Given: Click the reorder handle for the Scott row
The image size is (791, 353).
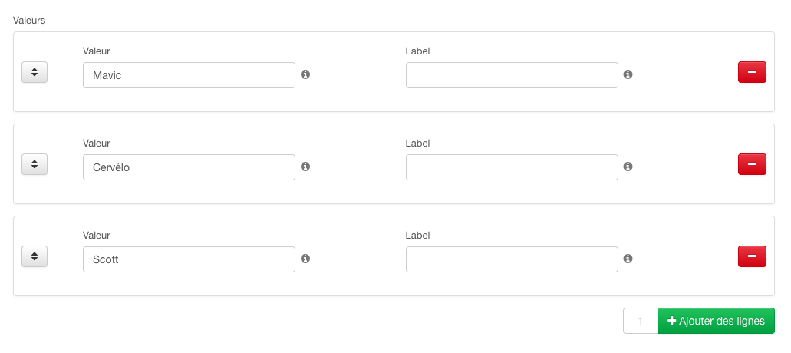Looking at the screenshot, I should 35,256.
